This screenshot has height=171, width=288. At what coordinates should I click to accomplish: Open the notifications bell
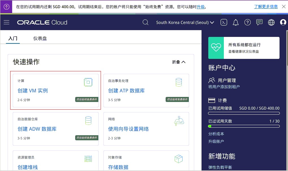point(235,22)
